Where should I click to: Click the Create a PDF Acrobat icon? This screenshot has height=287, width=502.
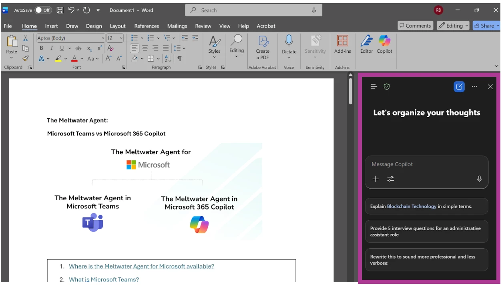pos(263,48)
